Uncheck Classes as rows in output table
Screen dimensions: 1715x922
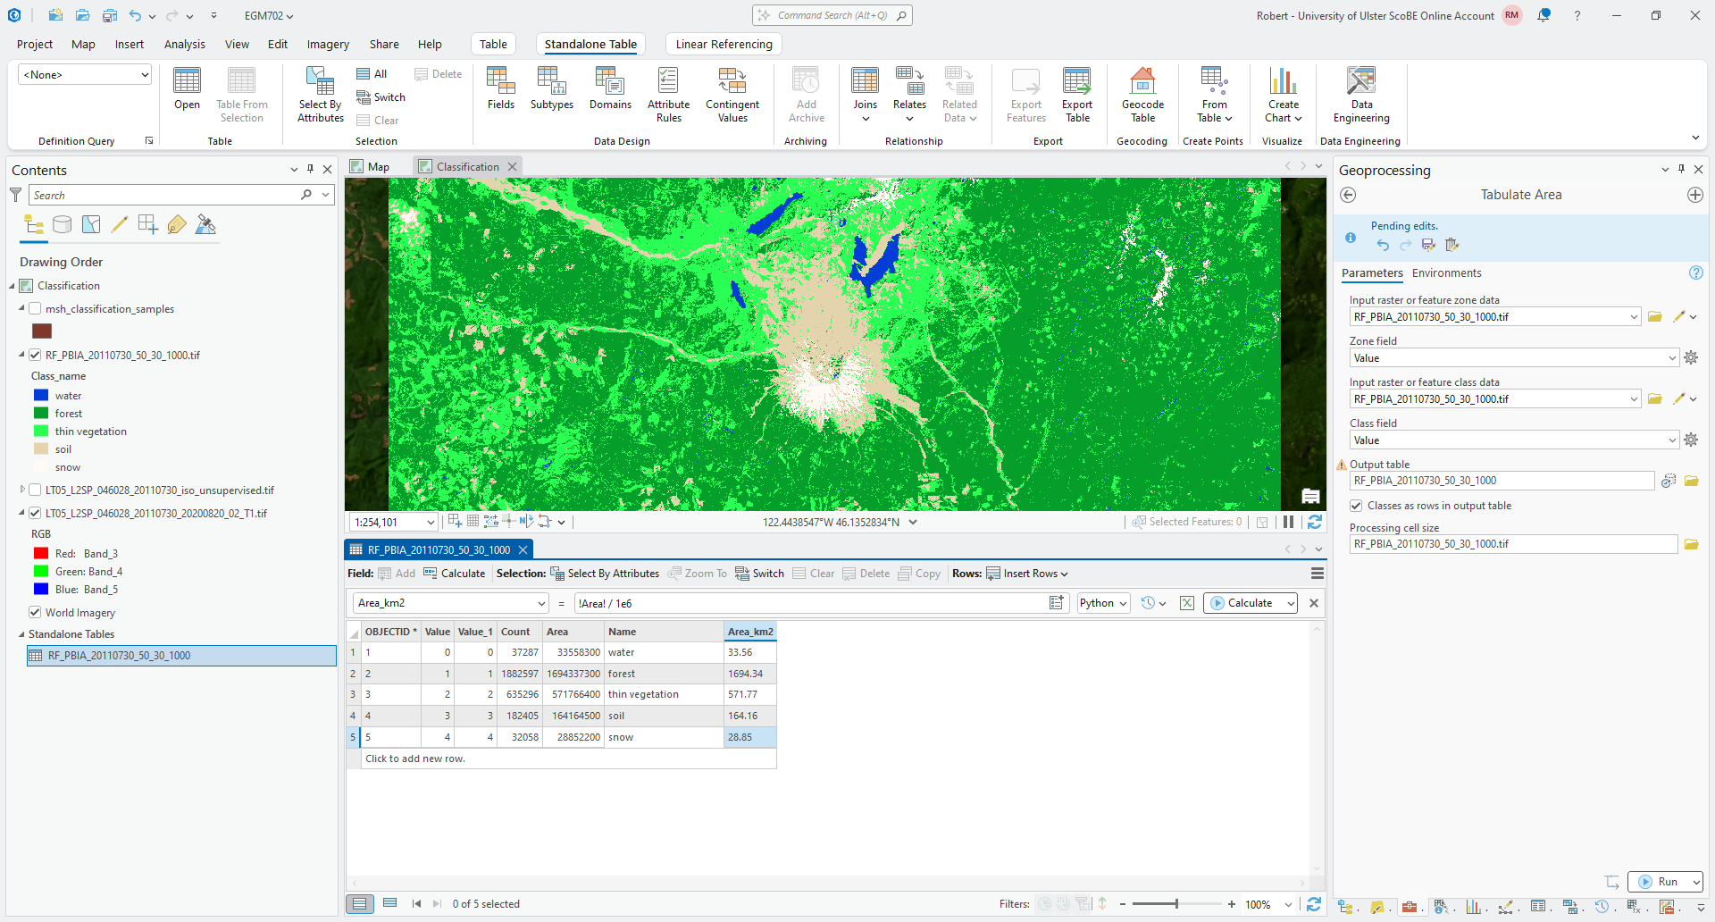[x=1356, y=506]
